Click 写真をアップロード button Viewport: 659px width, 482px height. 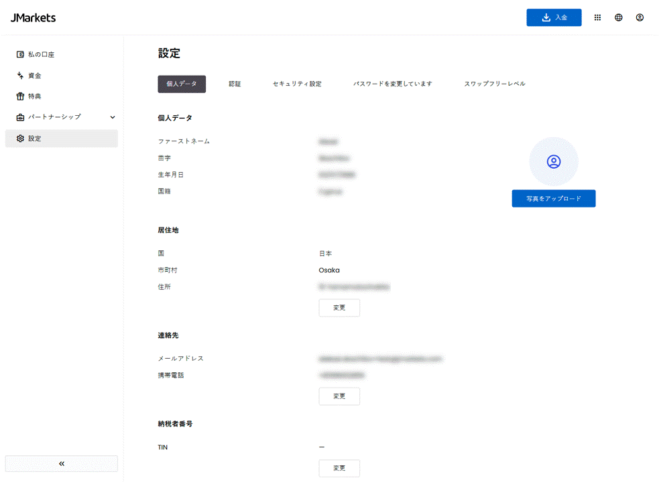(x=554, y=199)
